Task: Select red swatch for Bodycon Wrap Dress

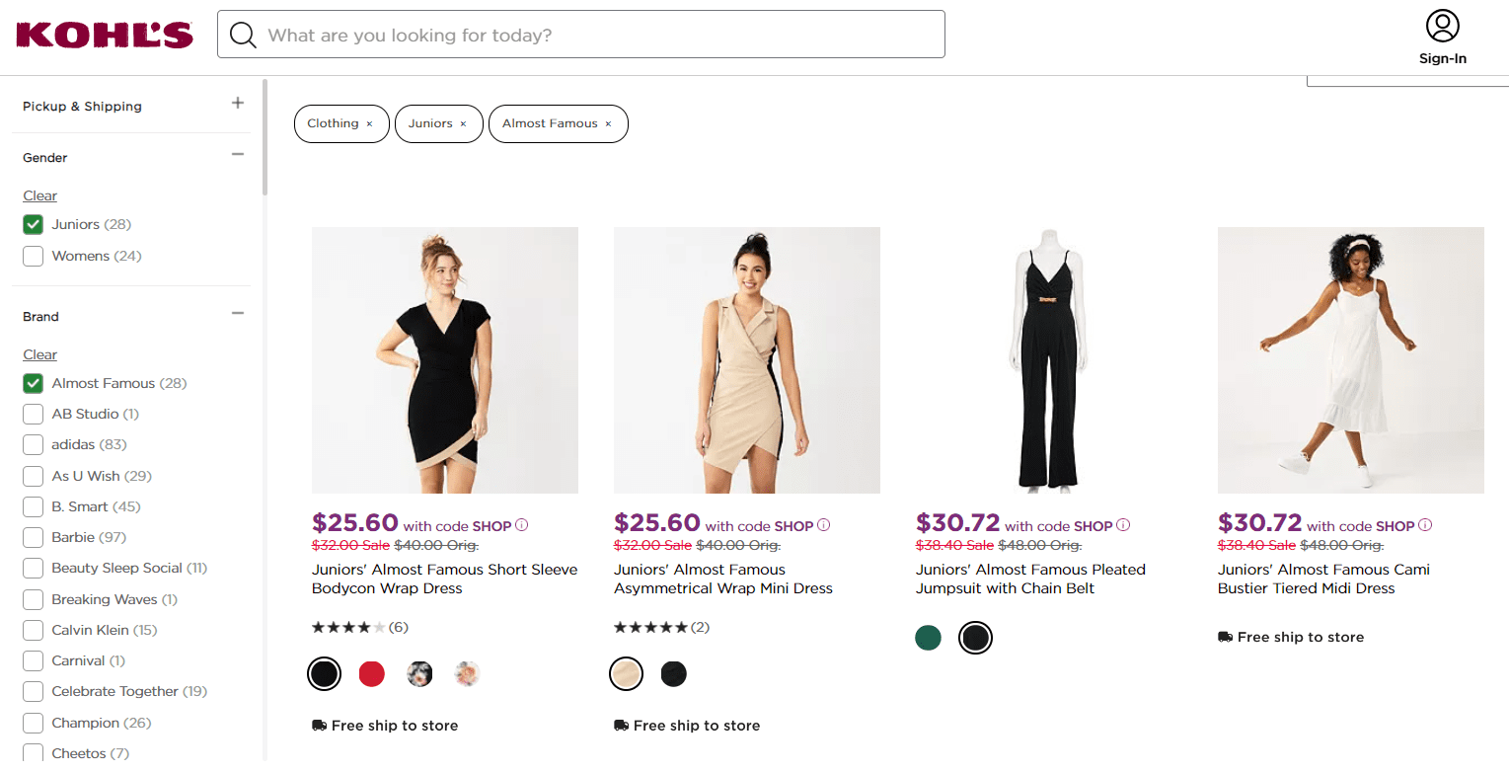Action: coord(371,674)
